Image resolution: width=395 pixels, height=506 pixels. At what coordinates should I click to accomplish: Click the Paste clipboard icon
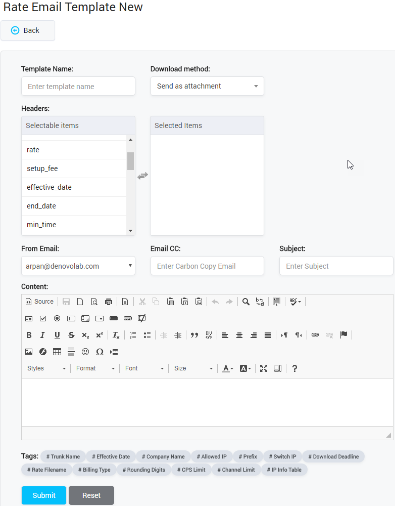pyautogui.click(x=170, y=302)
